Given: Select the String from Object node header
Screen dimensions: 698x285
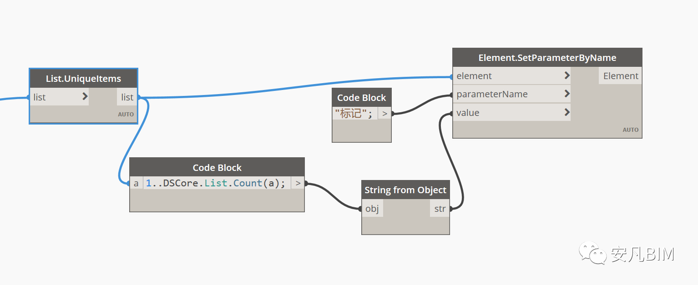Looking at the screenshot, I should coord(405,190).
